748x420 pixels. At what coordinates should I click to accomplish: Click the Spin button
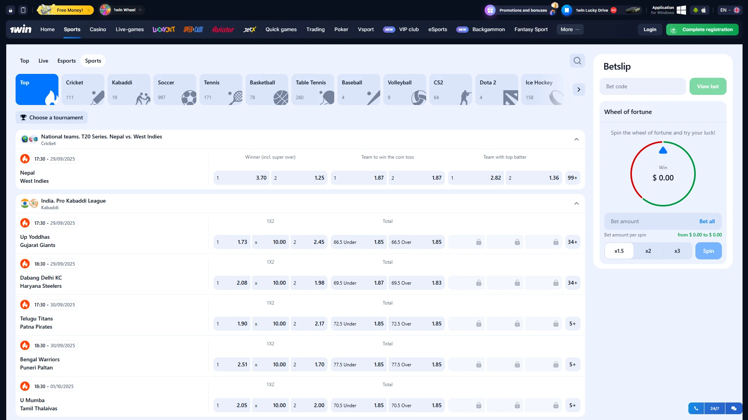pyautogui.click(x=708, y=251)
